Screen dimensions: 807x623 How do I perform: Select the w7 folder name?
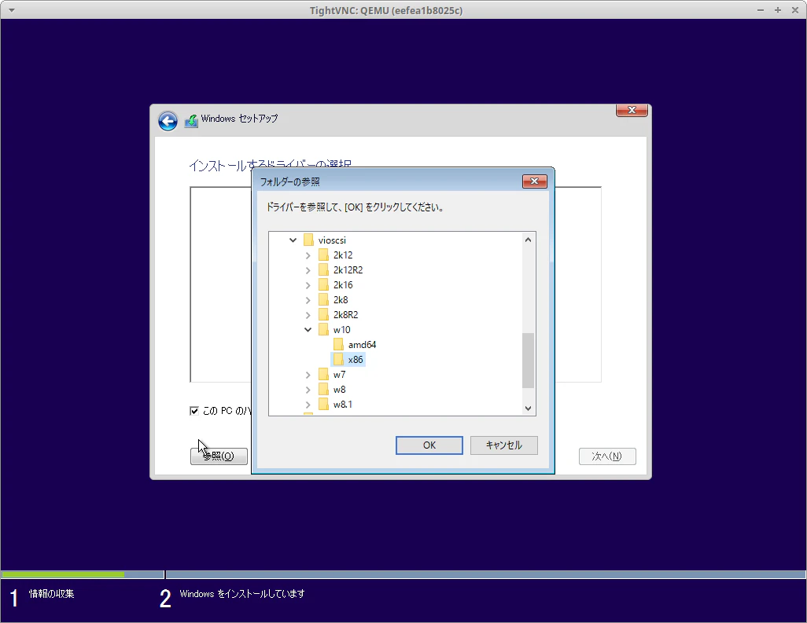pyautogui.click(x=339, y=374)
